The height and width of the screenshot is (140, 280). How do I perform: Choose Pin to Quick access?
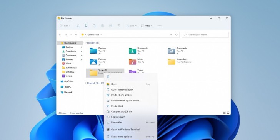pyautogui.click(x=130, y=95)
